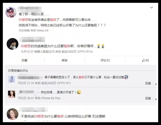Click red 整容 keyword in the top post
The width and height of the screenshot is (161, 125).
point(53,20)
